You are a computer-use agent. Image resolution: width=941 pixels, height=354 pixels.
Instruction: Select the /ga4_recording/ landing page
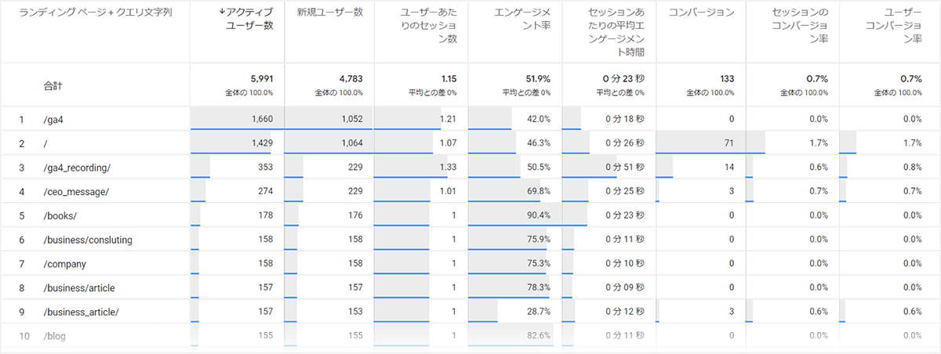click(x=77, y=167)
